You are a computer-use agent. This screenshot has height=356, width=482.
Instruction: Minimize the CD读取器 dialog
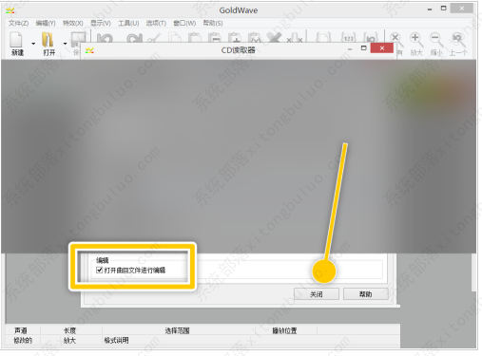[x=350, y=49]
